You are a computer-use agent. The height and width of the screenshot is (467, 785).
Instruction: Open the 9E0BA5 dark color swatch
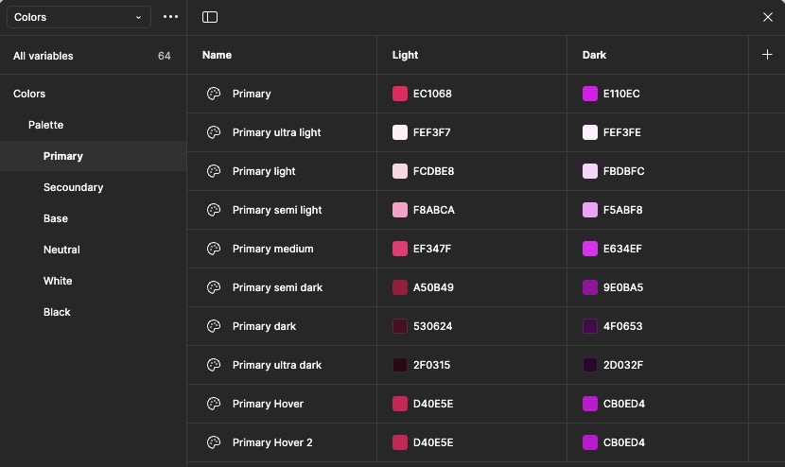(x=590, y=287)
